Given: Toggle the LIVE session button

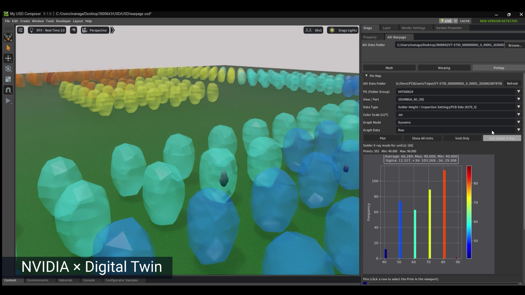Looking at the screenshot, I should pyautogui.click(x=446, y=21).
